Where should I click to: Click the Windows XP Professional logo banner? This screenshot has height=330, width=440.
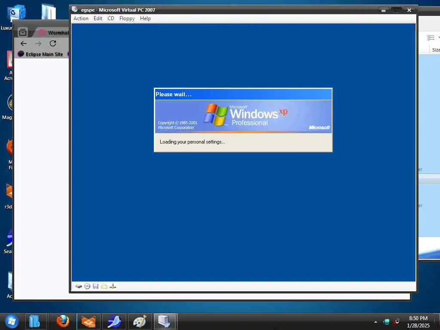pos(243,116)
